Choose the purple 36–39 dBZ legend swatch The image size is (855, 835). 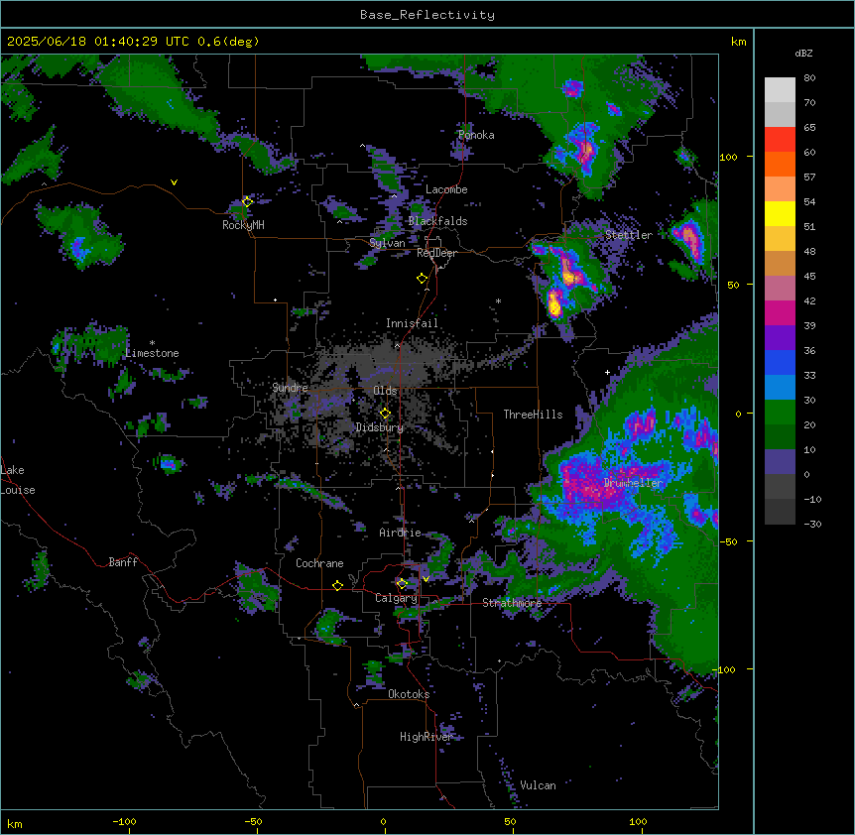pos(780,338)
